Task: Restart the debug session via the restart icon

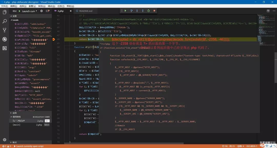Action: pos(148,11)
